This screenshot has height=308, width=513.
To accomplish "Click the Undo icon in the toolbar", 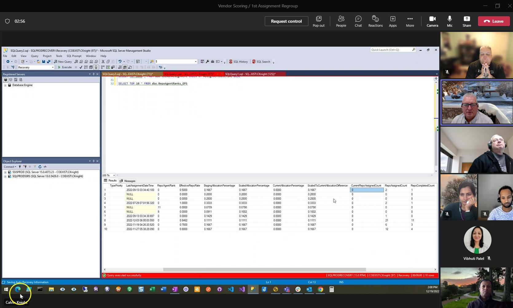I will pos(120,62).
